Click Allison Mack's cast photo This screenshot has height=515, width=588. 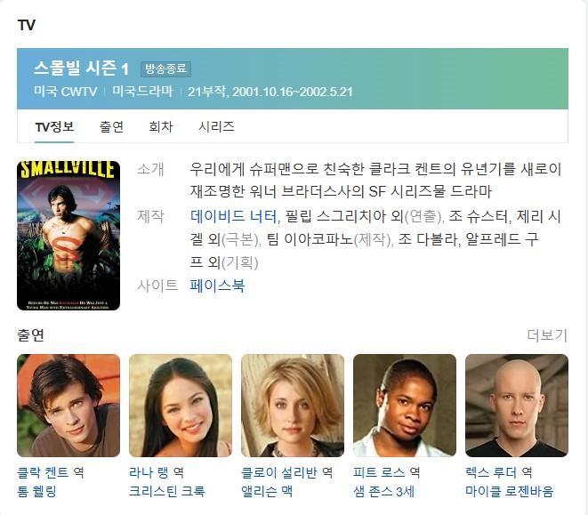[293, 406]
